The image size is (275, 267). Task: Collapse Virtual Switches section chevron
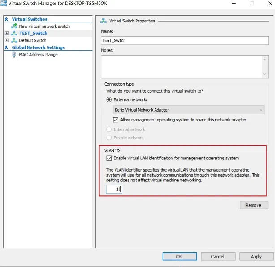coord(6,19)
